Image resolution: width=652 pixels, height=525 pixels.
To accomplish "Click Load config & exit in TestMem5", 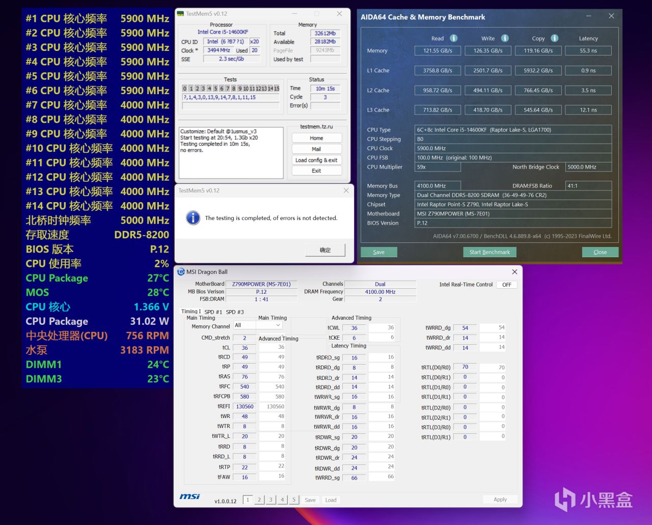I will coord(316,160).
